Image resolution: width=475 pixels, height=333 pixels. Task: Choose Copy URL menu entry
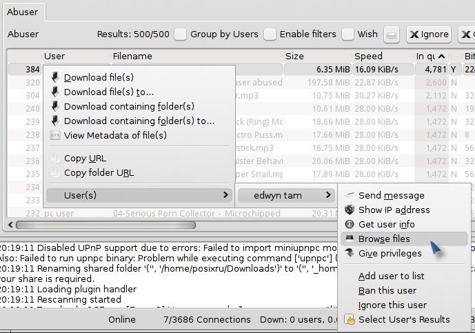(139, 158)
